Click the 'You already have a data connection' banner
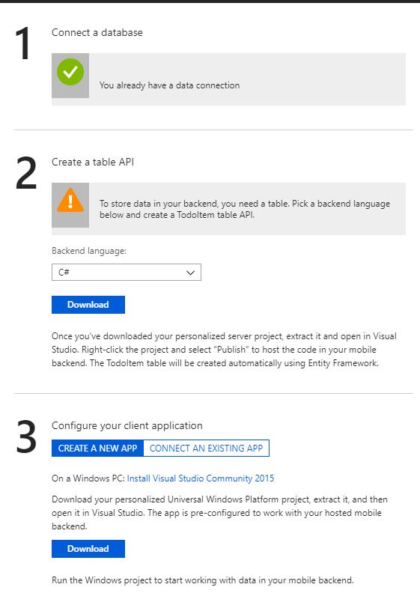The width and height of the screenshot is (420, 611). (228, 79)
